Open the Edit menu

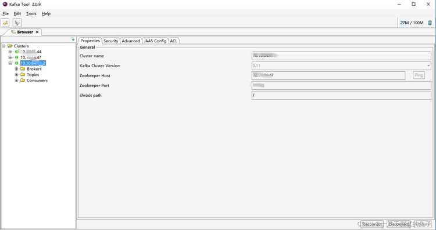click(17, 13)
